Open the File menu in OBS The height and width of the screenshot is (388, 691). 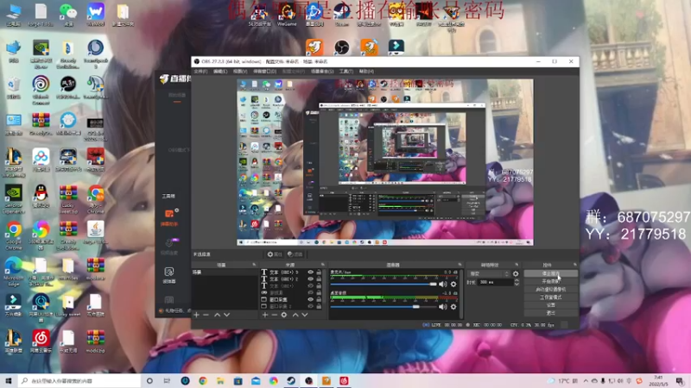(201, 72)
